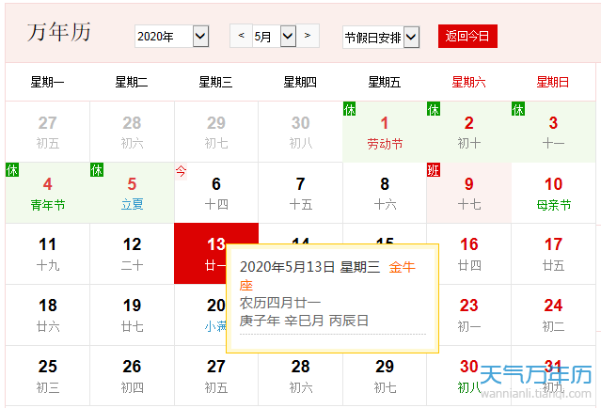
Task: Select May 3 十一 date cell
Action: 553,132
